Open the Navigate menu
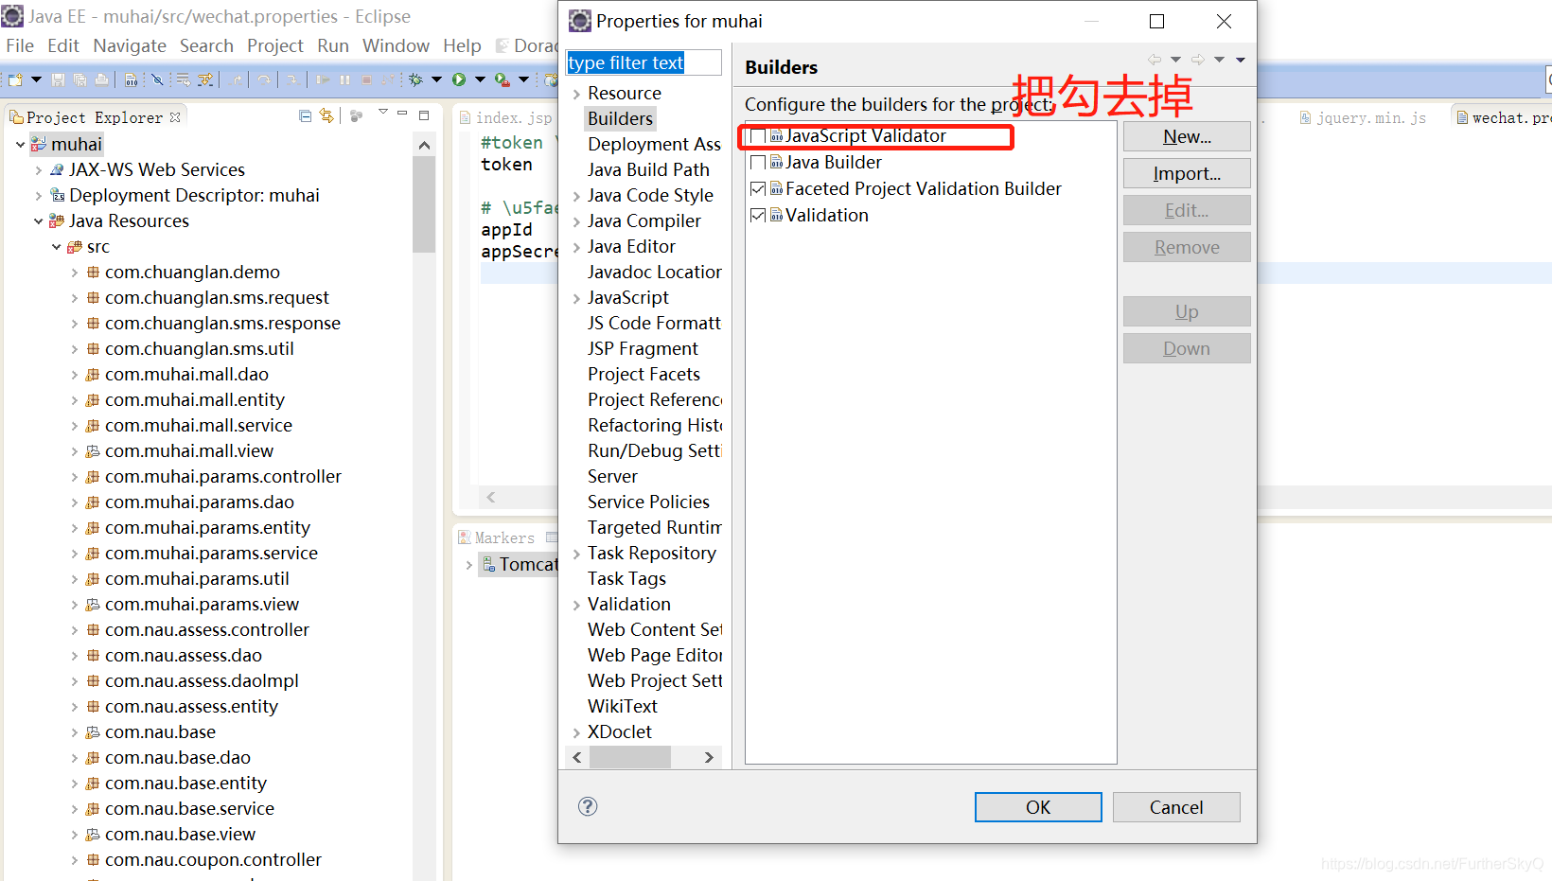The height and width of the screenshot is (881, 1552). 129,44
